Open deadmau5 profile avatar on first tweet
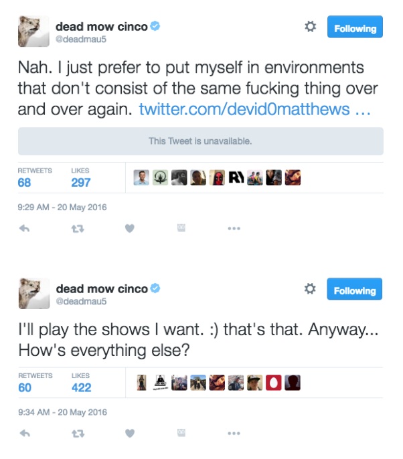403x459 pixels. pyautogui.click(x=33, y=31)
